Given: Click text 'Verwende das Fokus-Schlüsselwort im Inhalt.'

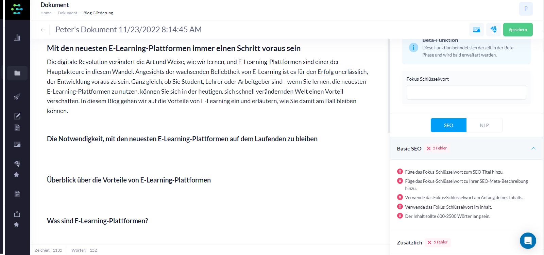Looking at the screenshot, I should [x=448, y=207].
